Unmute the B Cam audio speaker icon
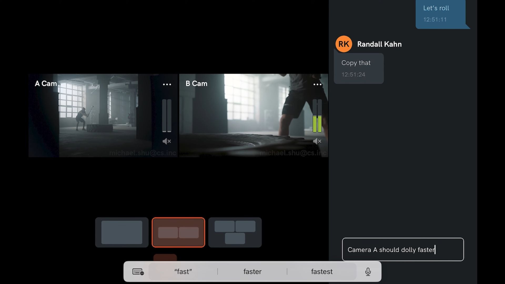Image resolution: width=505 pixels, height=284 pixels. [x=317, y=141]
